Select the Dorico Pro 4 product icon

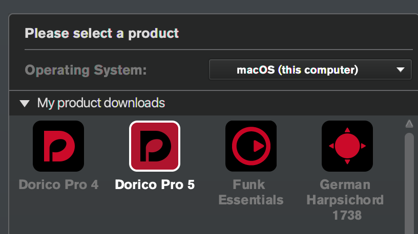(58, 146)
